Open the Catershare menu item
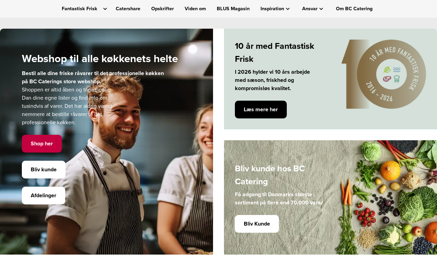This screenshot has width=437, height=273. point(128,9)
